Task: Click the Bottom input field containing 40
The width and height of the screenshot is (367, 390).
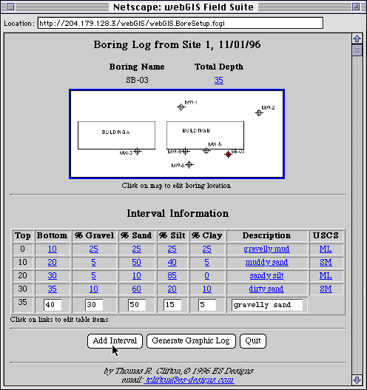Action: [53, 305]
